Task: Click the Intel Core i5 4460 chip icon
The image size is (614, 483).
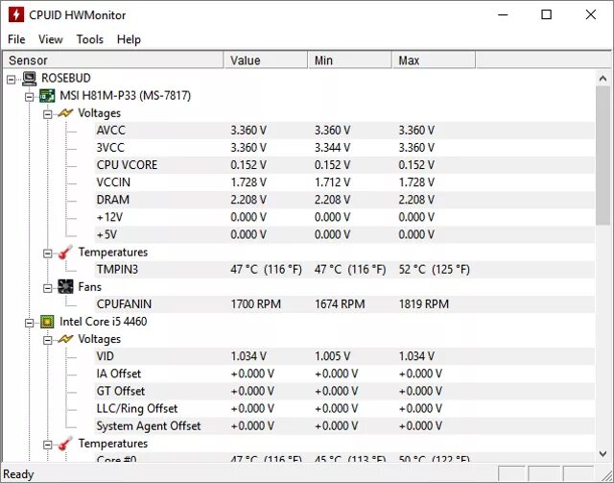Action: (47, 322)
